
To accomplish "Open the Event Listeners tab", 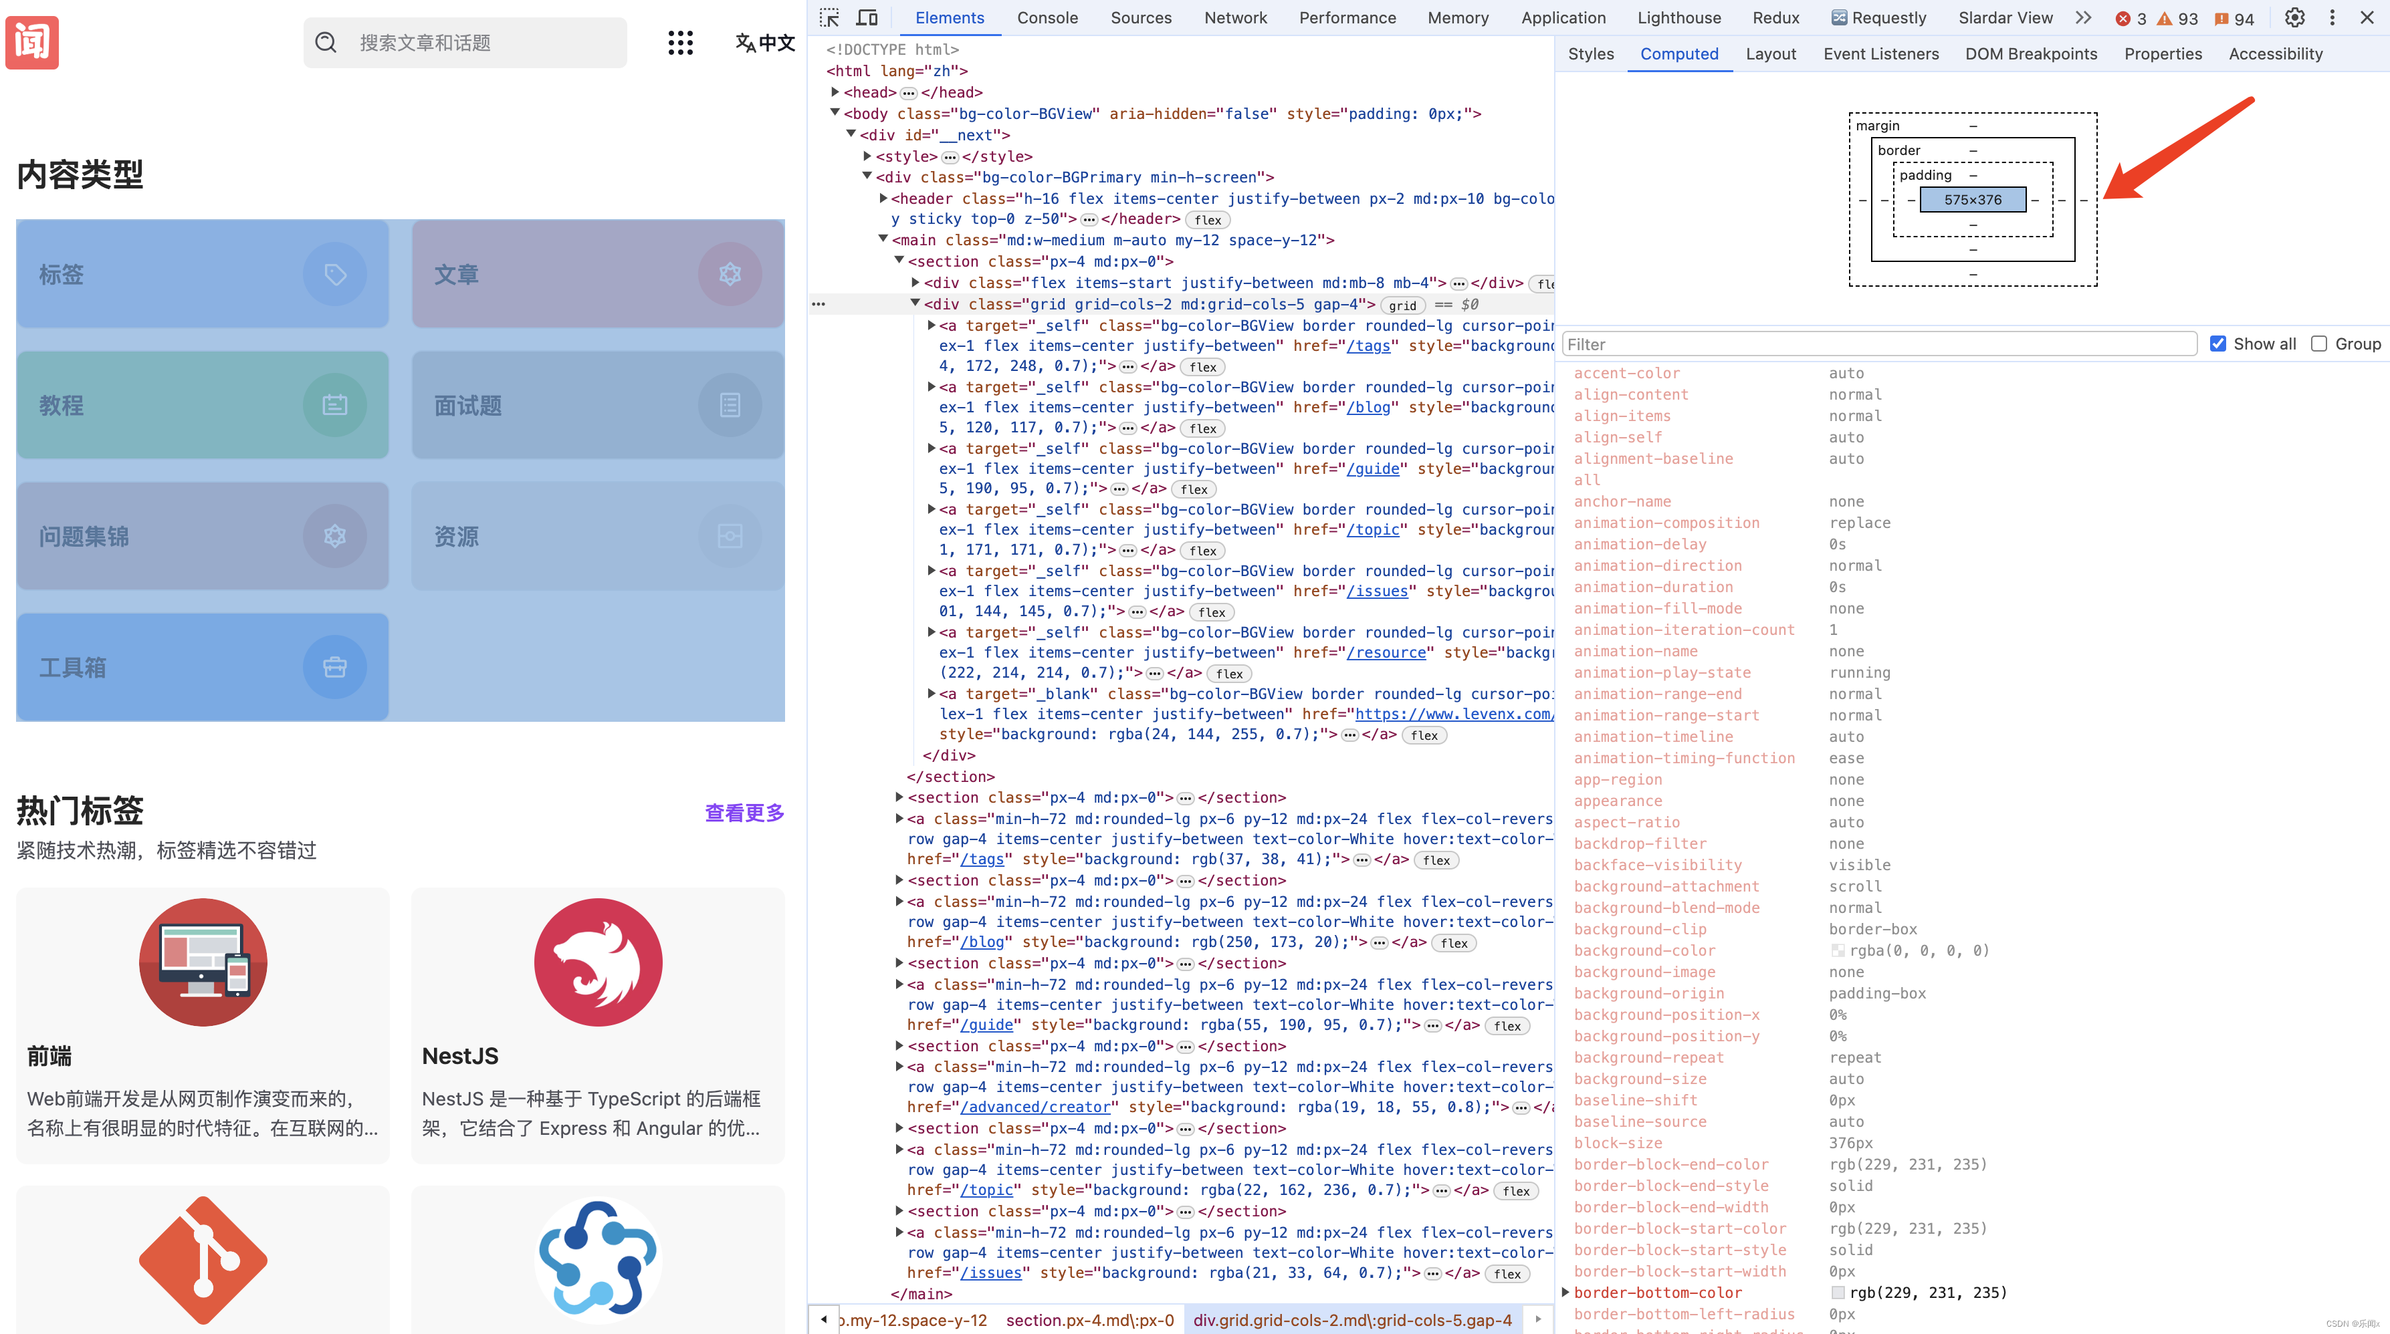I will (x=1880, y=53).
